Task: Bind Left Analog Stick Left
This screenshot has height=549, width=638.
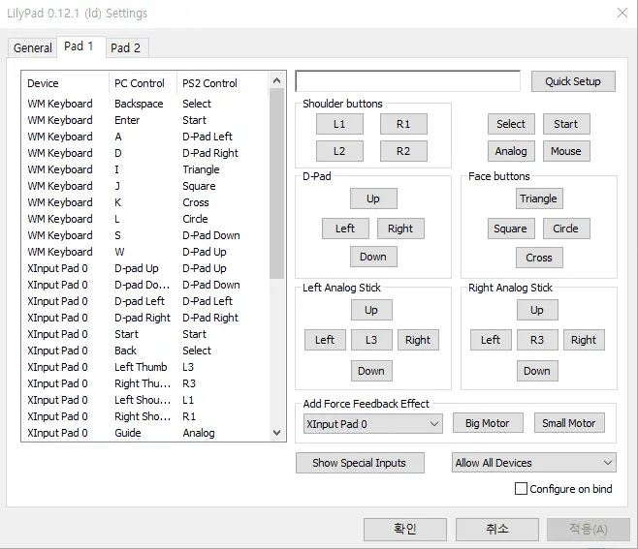Action: click(x=325, y=340)
